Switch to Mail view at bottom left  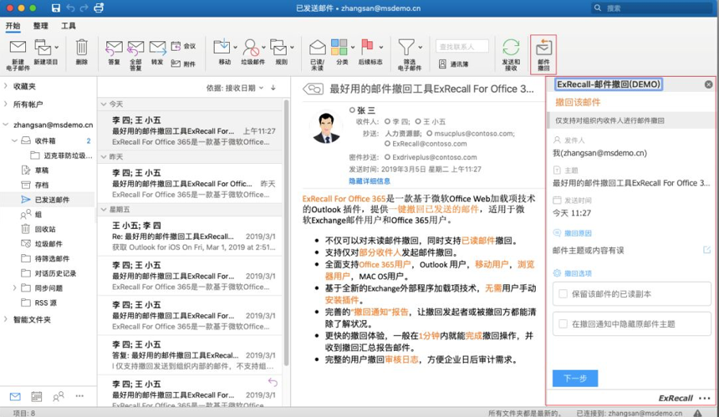click(15, 396)
